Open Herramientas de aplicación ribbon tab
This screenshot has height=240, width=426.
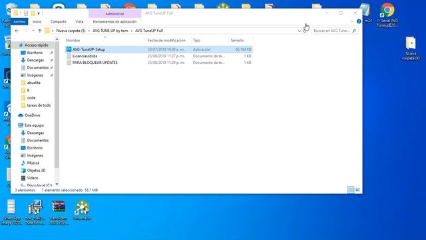pos(114,21)
